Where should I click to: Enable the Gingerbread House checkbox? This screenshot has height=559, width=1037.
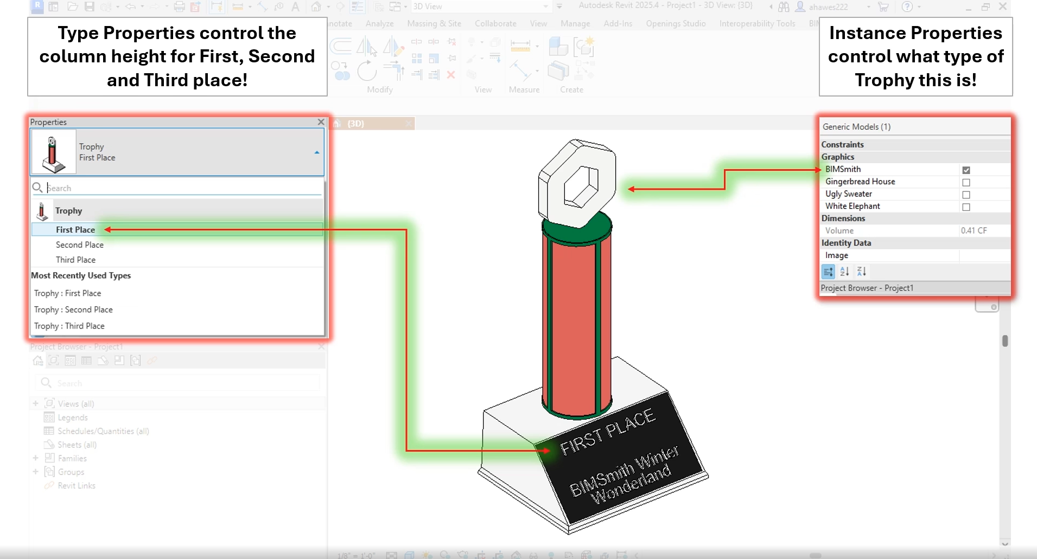coord(966,182)
